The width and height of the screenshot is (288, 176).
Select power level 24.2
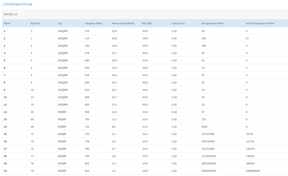pyautogui.click(x=114, y=83)
